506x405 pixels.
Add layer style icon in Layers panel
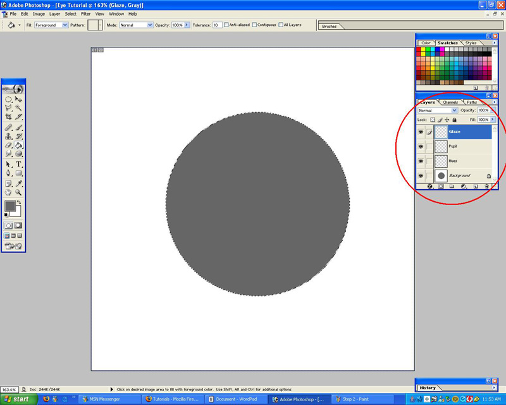430,186
